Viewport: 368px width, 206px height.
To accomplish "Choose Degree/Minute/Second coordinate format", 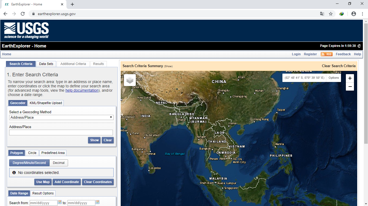I will pyautogui.click(x=29, y=163).
